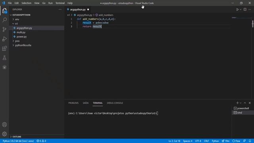Open the Terminal menu

click(x=60, y=3)
